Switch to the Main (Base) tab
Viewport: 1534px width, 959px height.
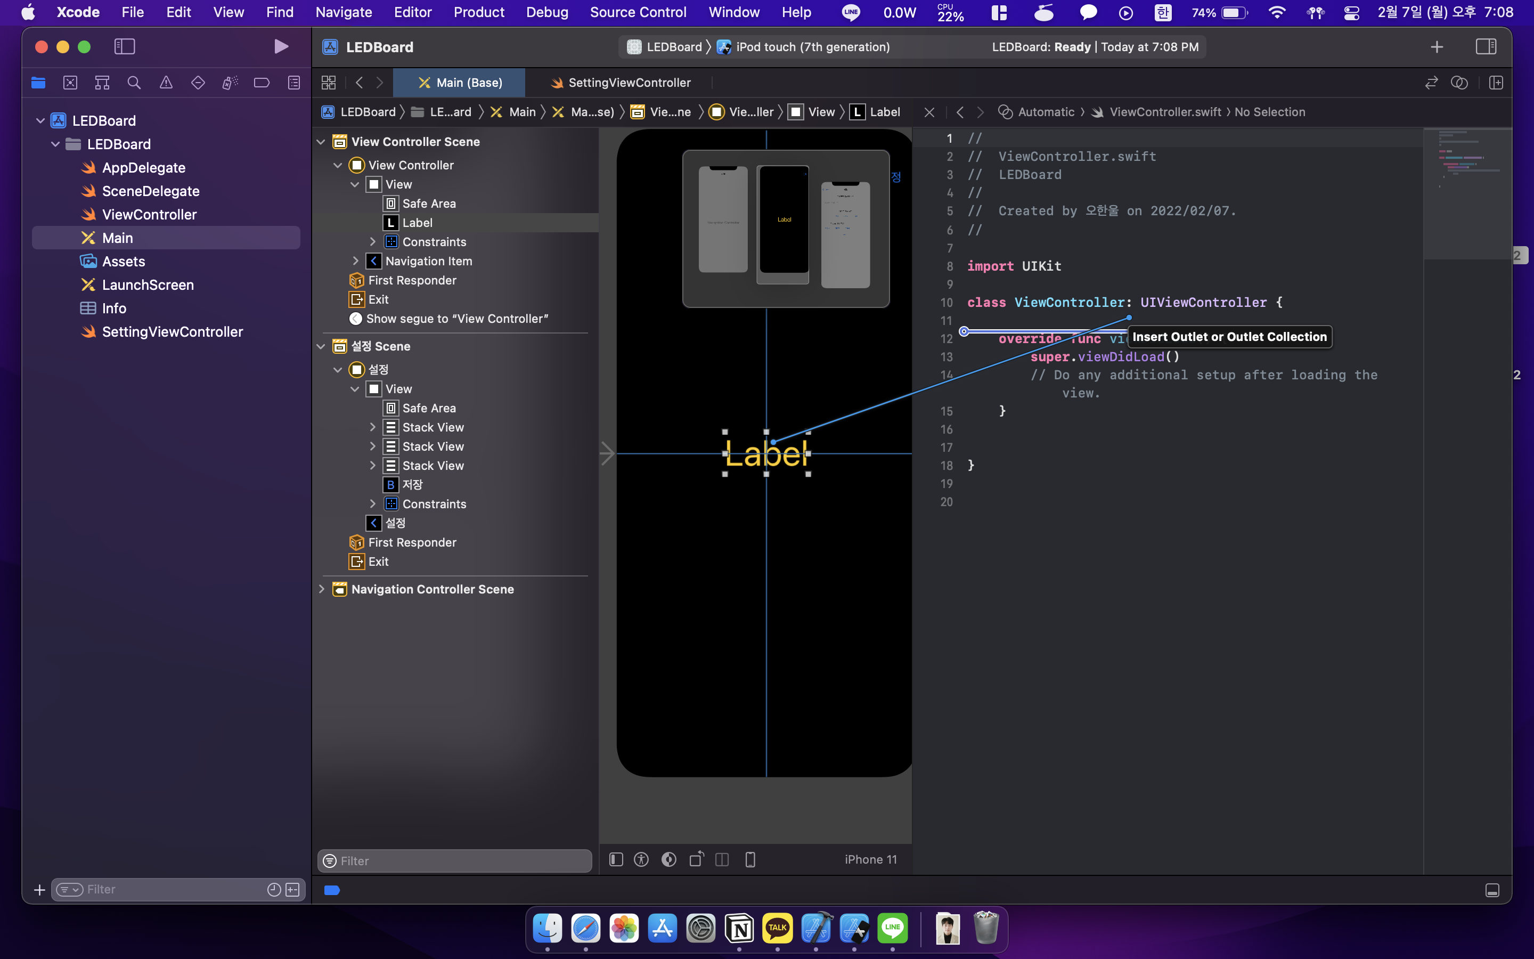460,83
